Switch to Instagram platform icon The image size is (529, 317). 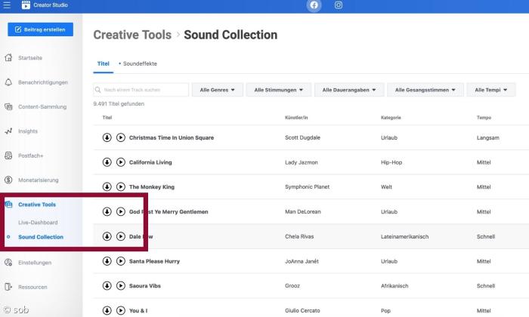click(x=339, y=5)
